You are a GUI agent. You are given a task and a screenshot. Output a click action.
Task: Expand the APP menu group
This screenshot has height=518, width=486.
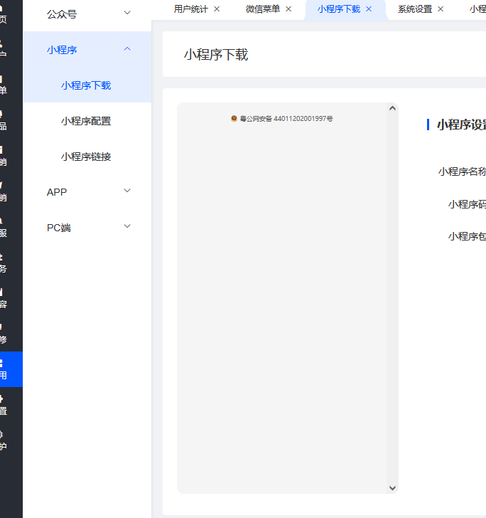[127, 191]
